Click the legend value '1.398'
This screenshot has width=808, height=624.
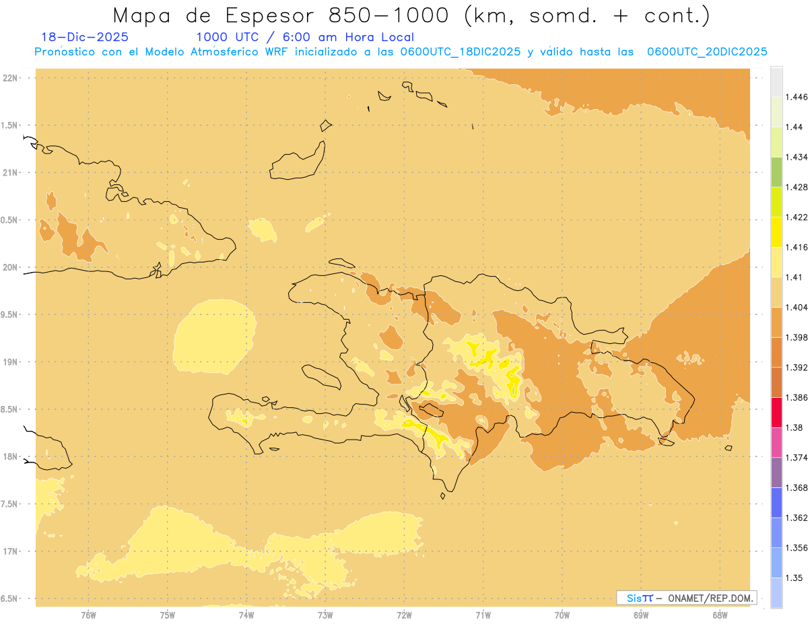click(796, 337)
